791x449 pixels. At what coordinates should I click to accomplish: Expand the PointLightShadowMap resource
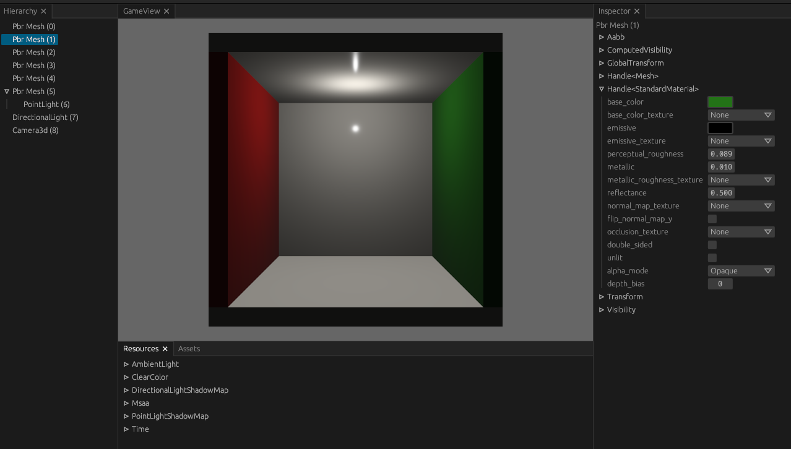click(126, 416)
